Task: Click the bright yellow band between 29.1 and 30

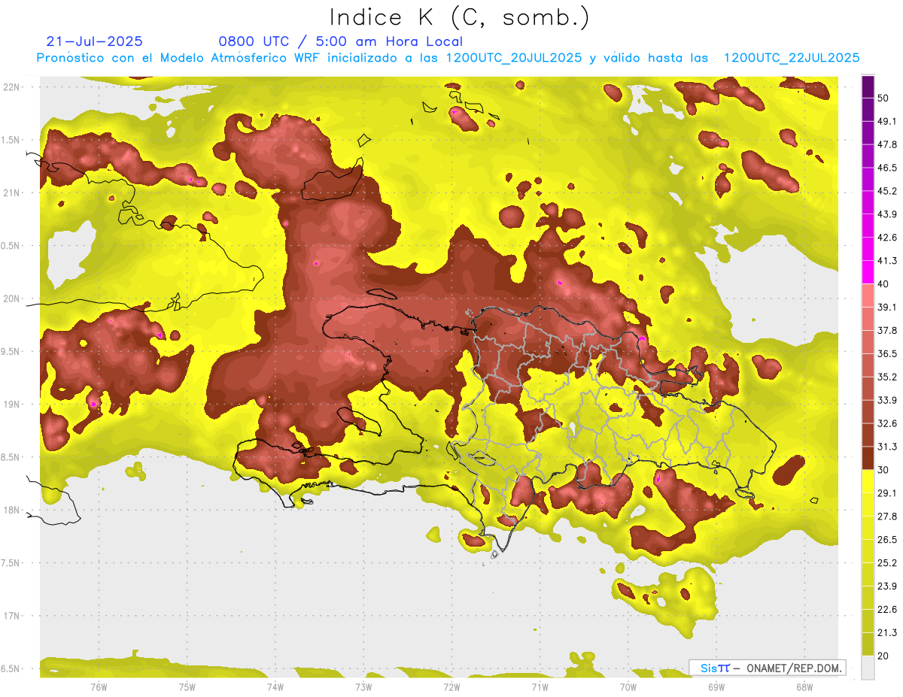Action: coord(868,481)
